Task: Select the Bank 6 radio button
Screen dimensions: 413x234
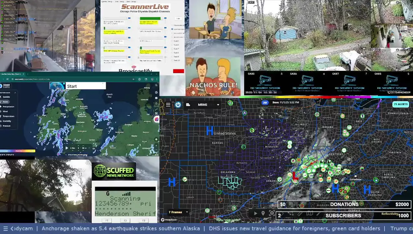Action: [x=172, y=45]
